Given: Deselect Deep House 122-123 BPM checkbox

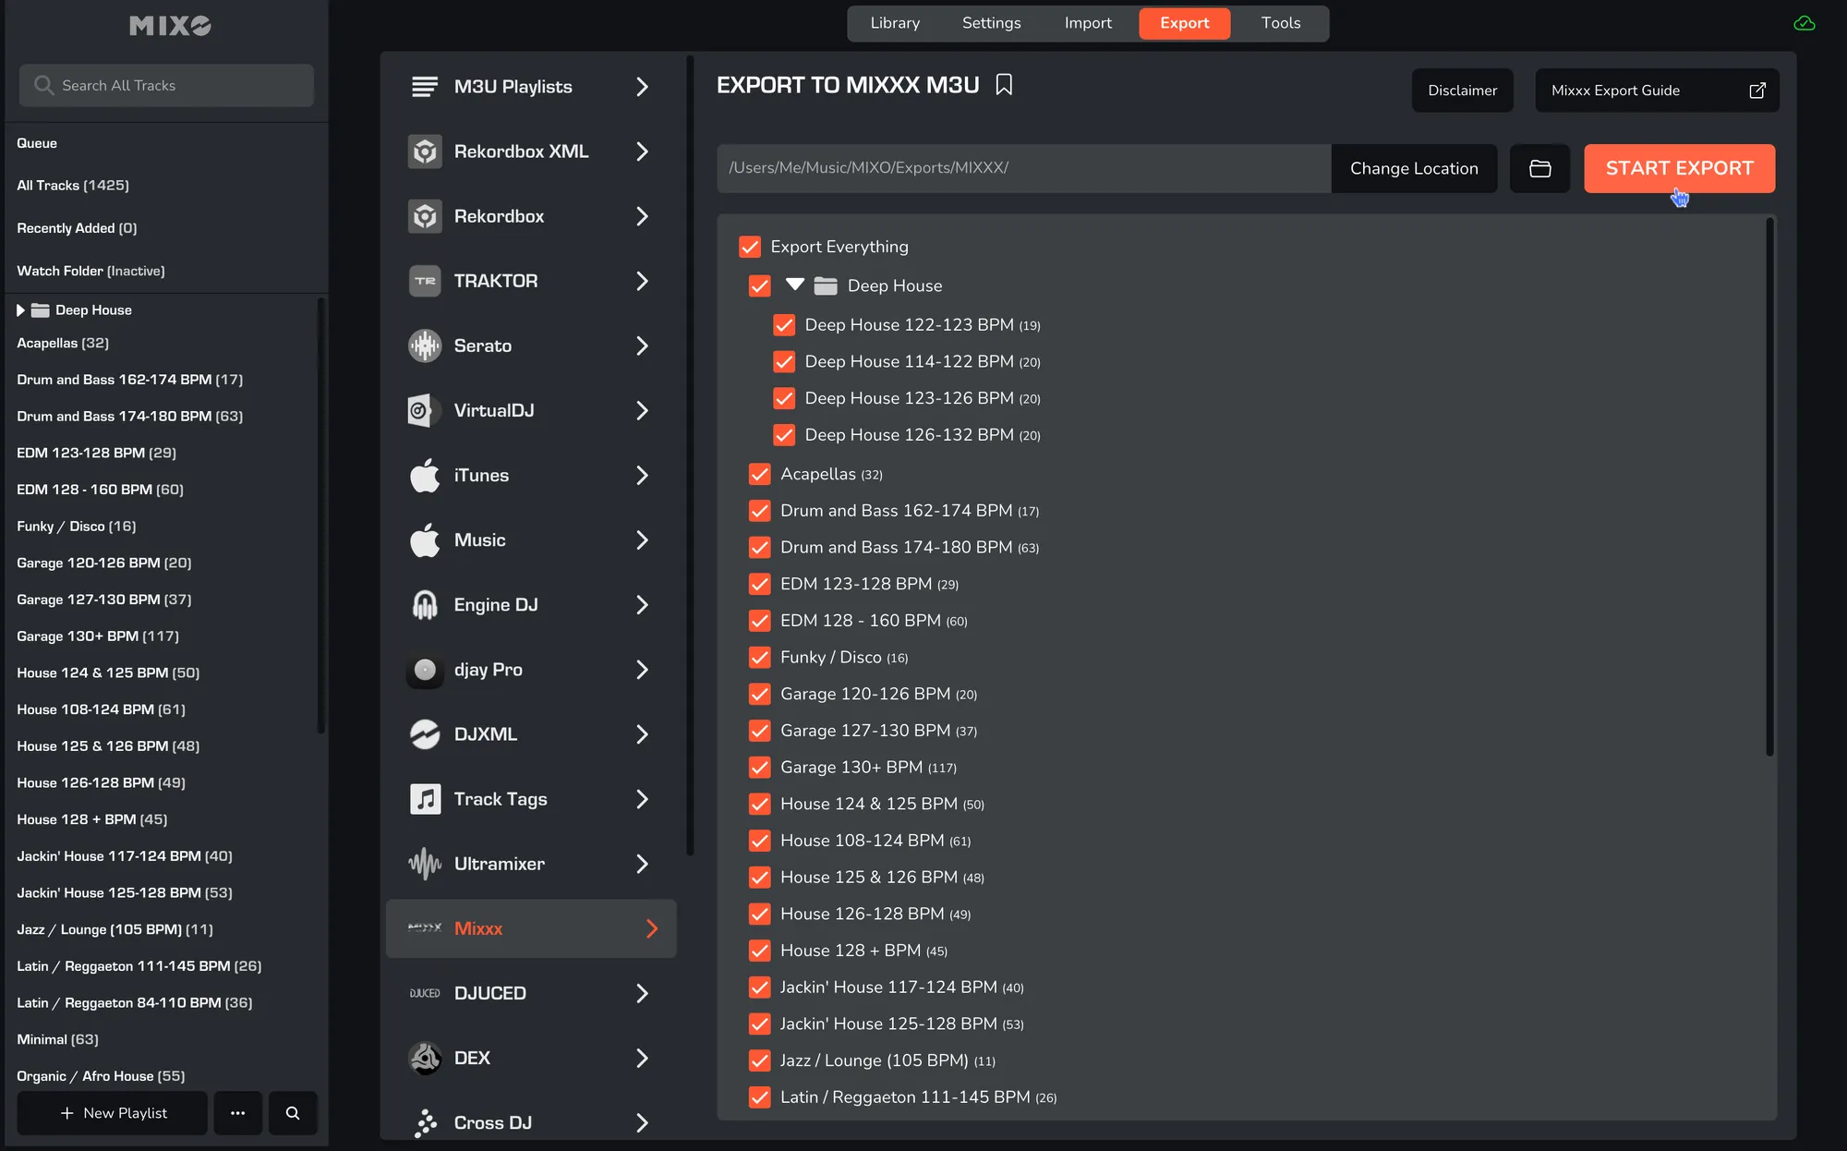Looking at the screenshot, I should click(784, 325).
